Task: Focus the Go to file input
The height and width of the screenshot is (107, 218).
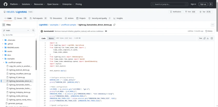Action: [x=18, y=35]
